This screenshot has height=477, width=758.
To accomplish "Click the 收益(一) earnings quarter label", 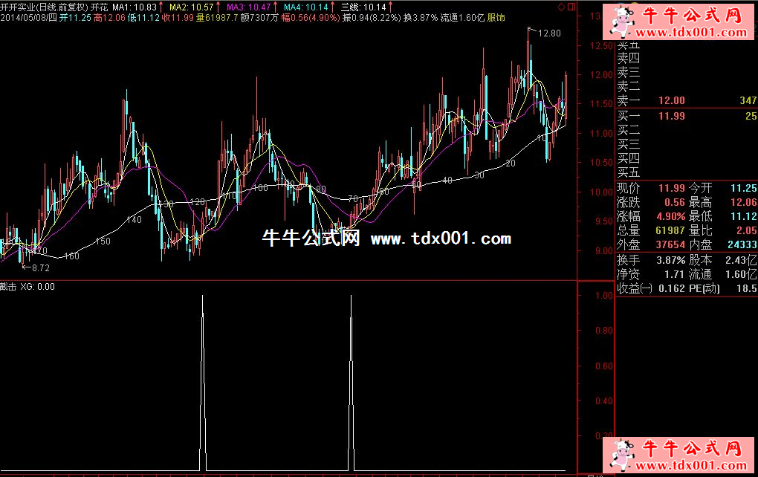I will [635, 288].
